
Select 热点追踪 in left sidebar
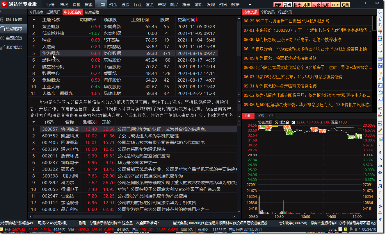[x=14, y=29]
